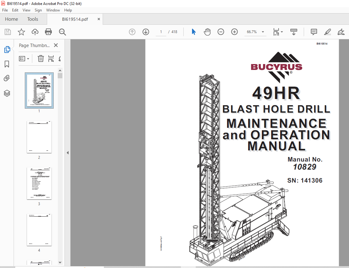Open the Find text search tool
The height and width of the screenshot is (268, 349).
point(62,32)
